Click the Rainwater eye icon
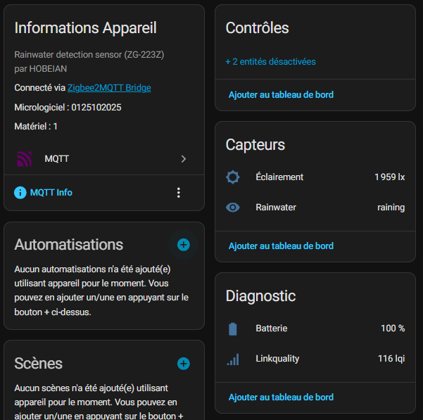423x420 pixels. [233, 208]
